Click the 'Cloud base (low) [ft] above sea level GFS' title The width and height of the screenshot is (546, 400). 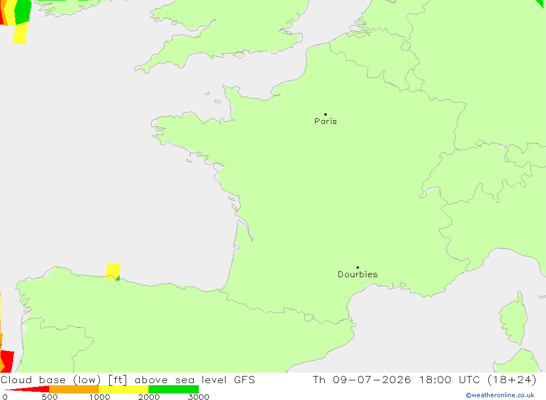tap(128, 380)
